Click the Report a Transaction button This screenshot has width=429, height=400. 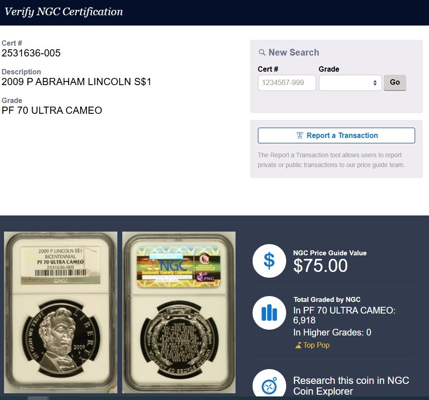tap(336, 135)
